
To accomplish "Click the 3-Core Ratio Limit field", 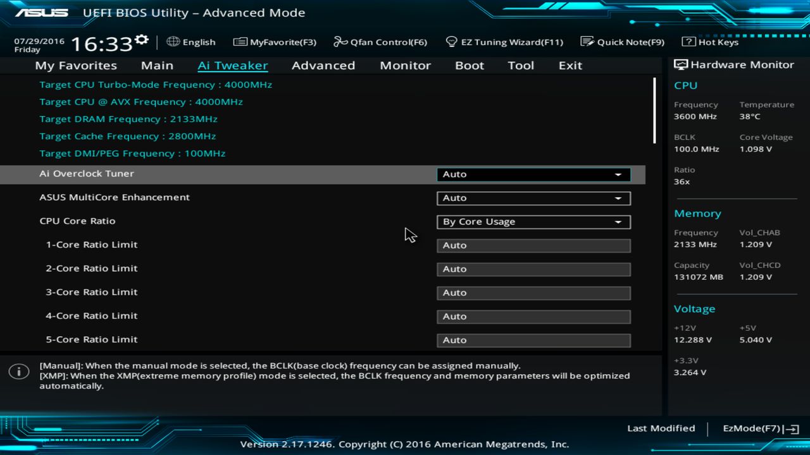I will coord(533,293).
